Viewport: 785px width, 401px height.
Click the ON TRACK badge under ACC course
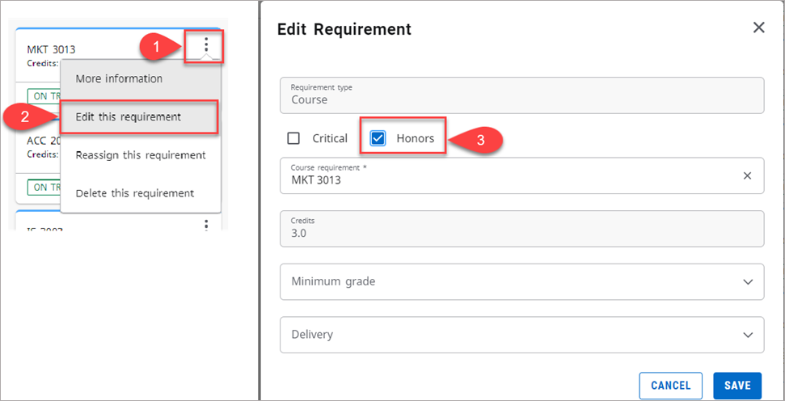coord(43,187)
